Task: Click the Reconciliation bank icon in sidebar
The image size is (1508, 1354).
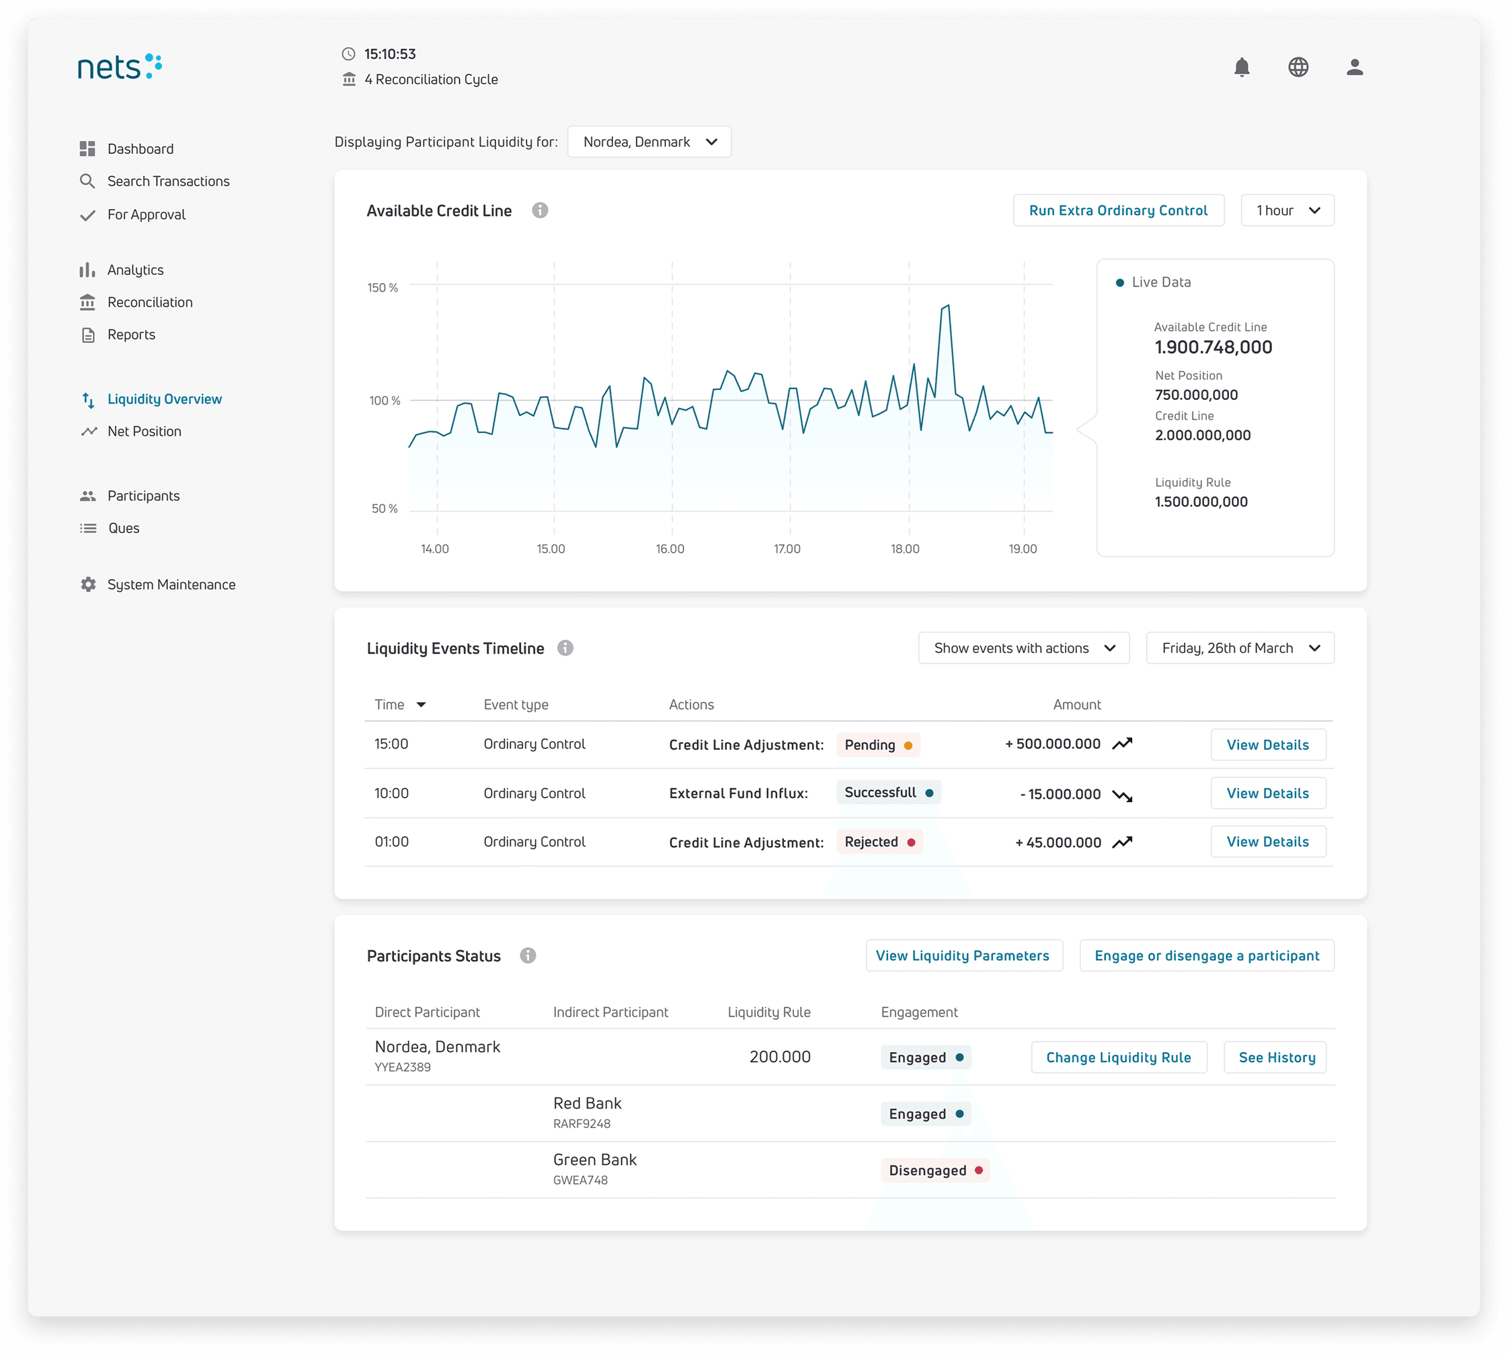Action: pos(88,302)
